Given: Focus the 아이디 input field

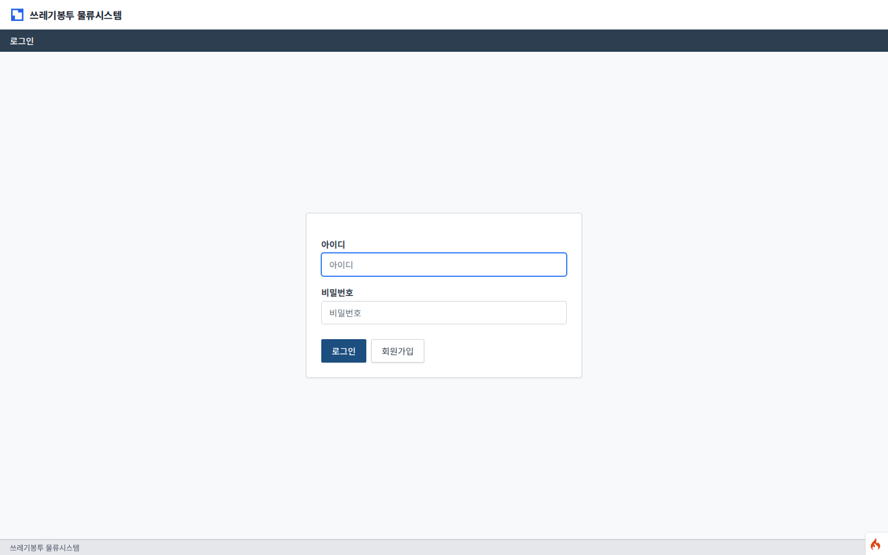Looking at the screenshot, I should (x=443, y=265).
